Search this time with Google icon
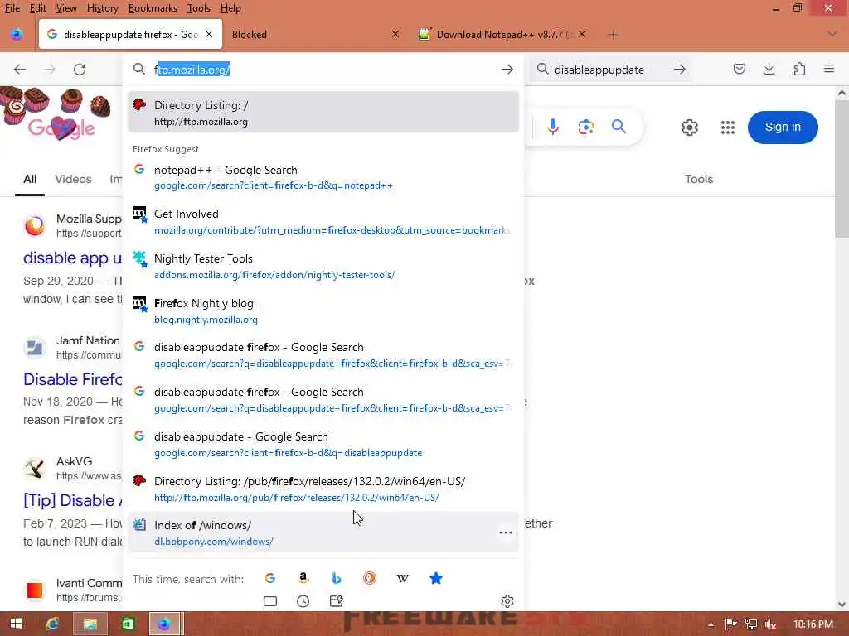Viewport: 849px width, 636px height. pos(270,578)
